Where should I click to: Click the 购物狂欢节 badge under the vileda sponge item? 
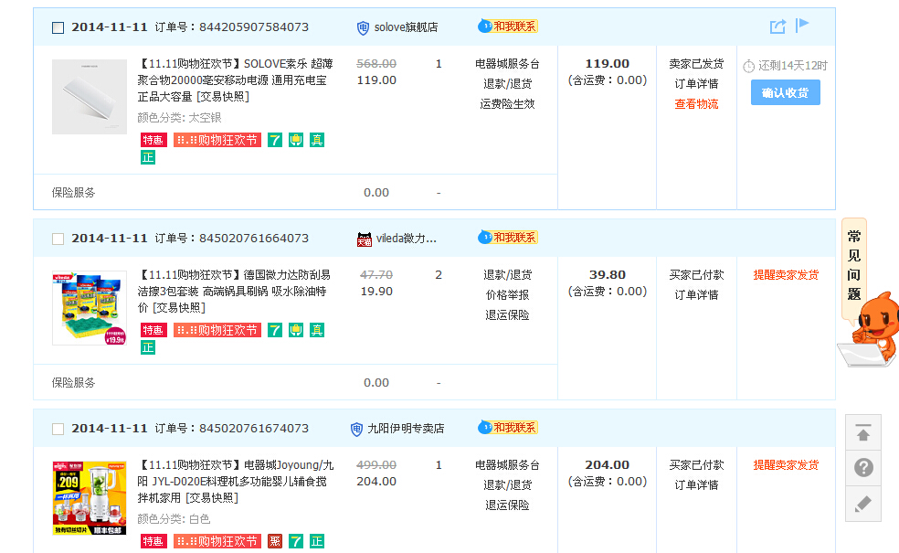point(217,330)
